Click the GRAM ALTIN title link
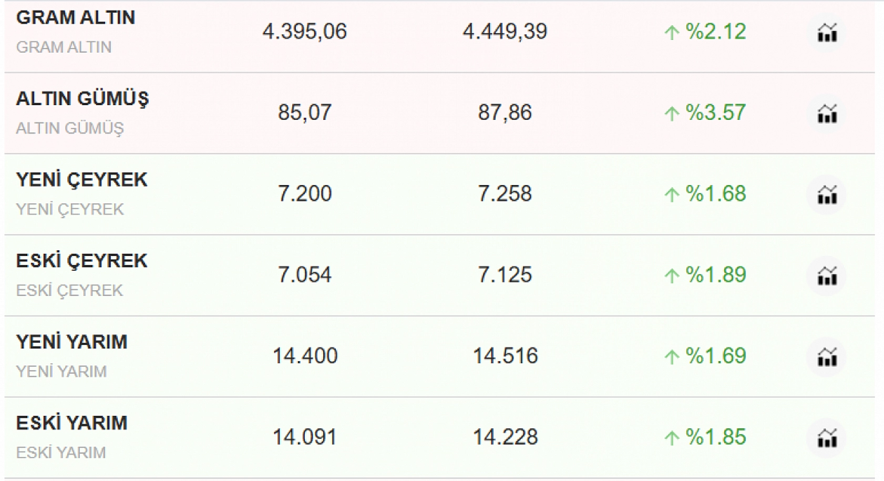 [76, 18]
